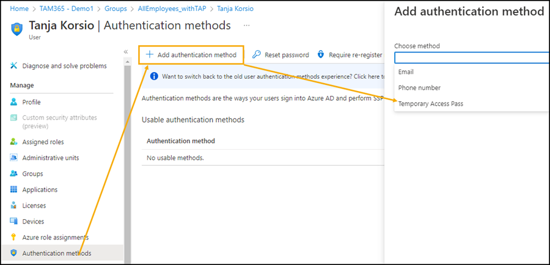550x265 pixels.
Task: Click the switch back to old experience banner
Action: tap(263, 76)
